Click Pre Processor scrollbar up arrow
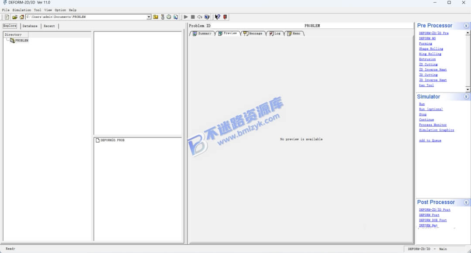The width and height of the screenshot is (471, 253). pos(468,33)
